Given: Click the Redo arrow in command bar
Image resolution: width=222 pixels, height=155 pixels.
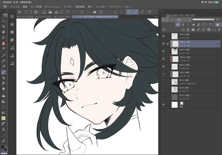Looking at the screenshot, I should pyautogui.click(x=74, y=12).
